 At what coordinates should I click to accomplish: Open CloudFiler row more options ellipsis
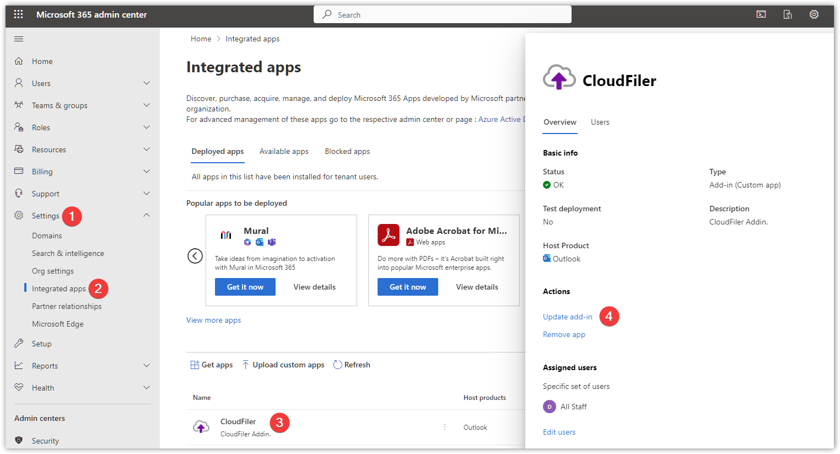click(445, 427)
